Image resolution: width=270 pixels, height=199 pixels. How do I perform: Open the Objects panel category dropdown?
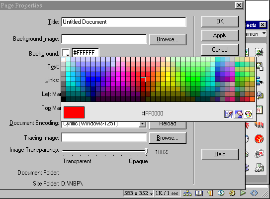(264, 33)
